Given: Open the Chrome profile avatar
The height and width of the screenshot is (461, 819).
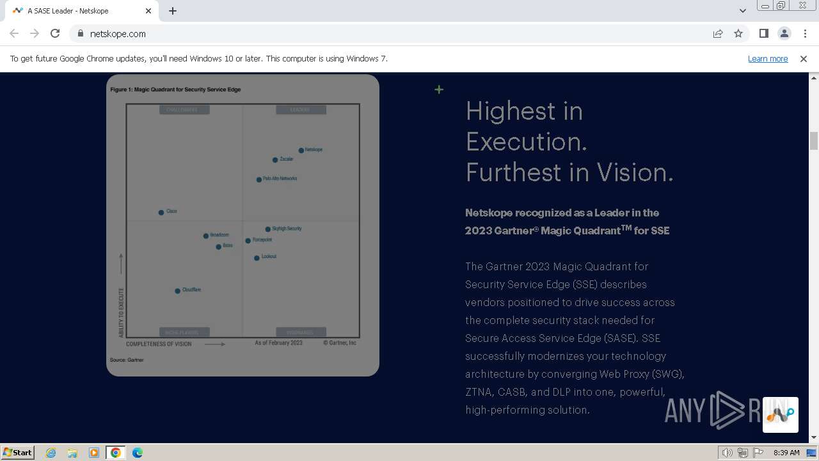Looking at the screenshot, I should tap(784, 33).
